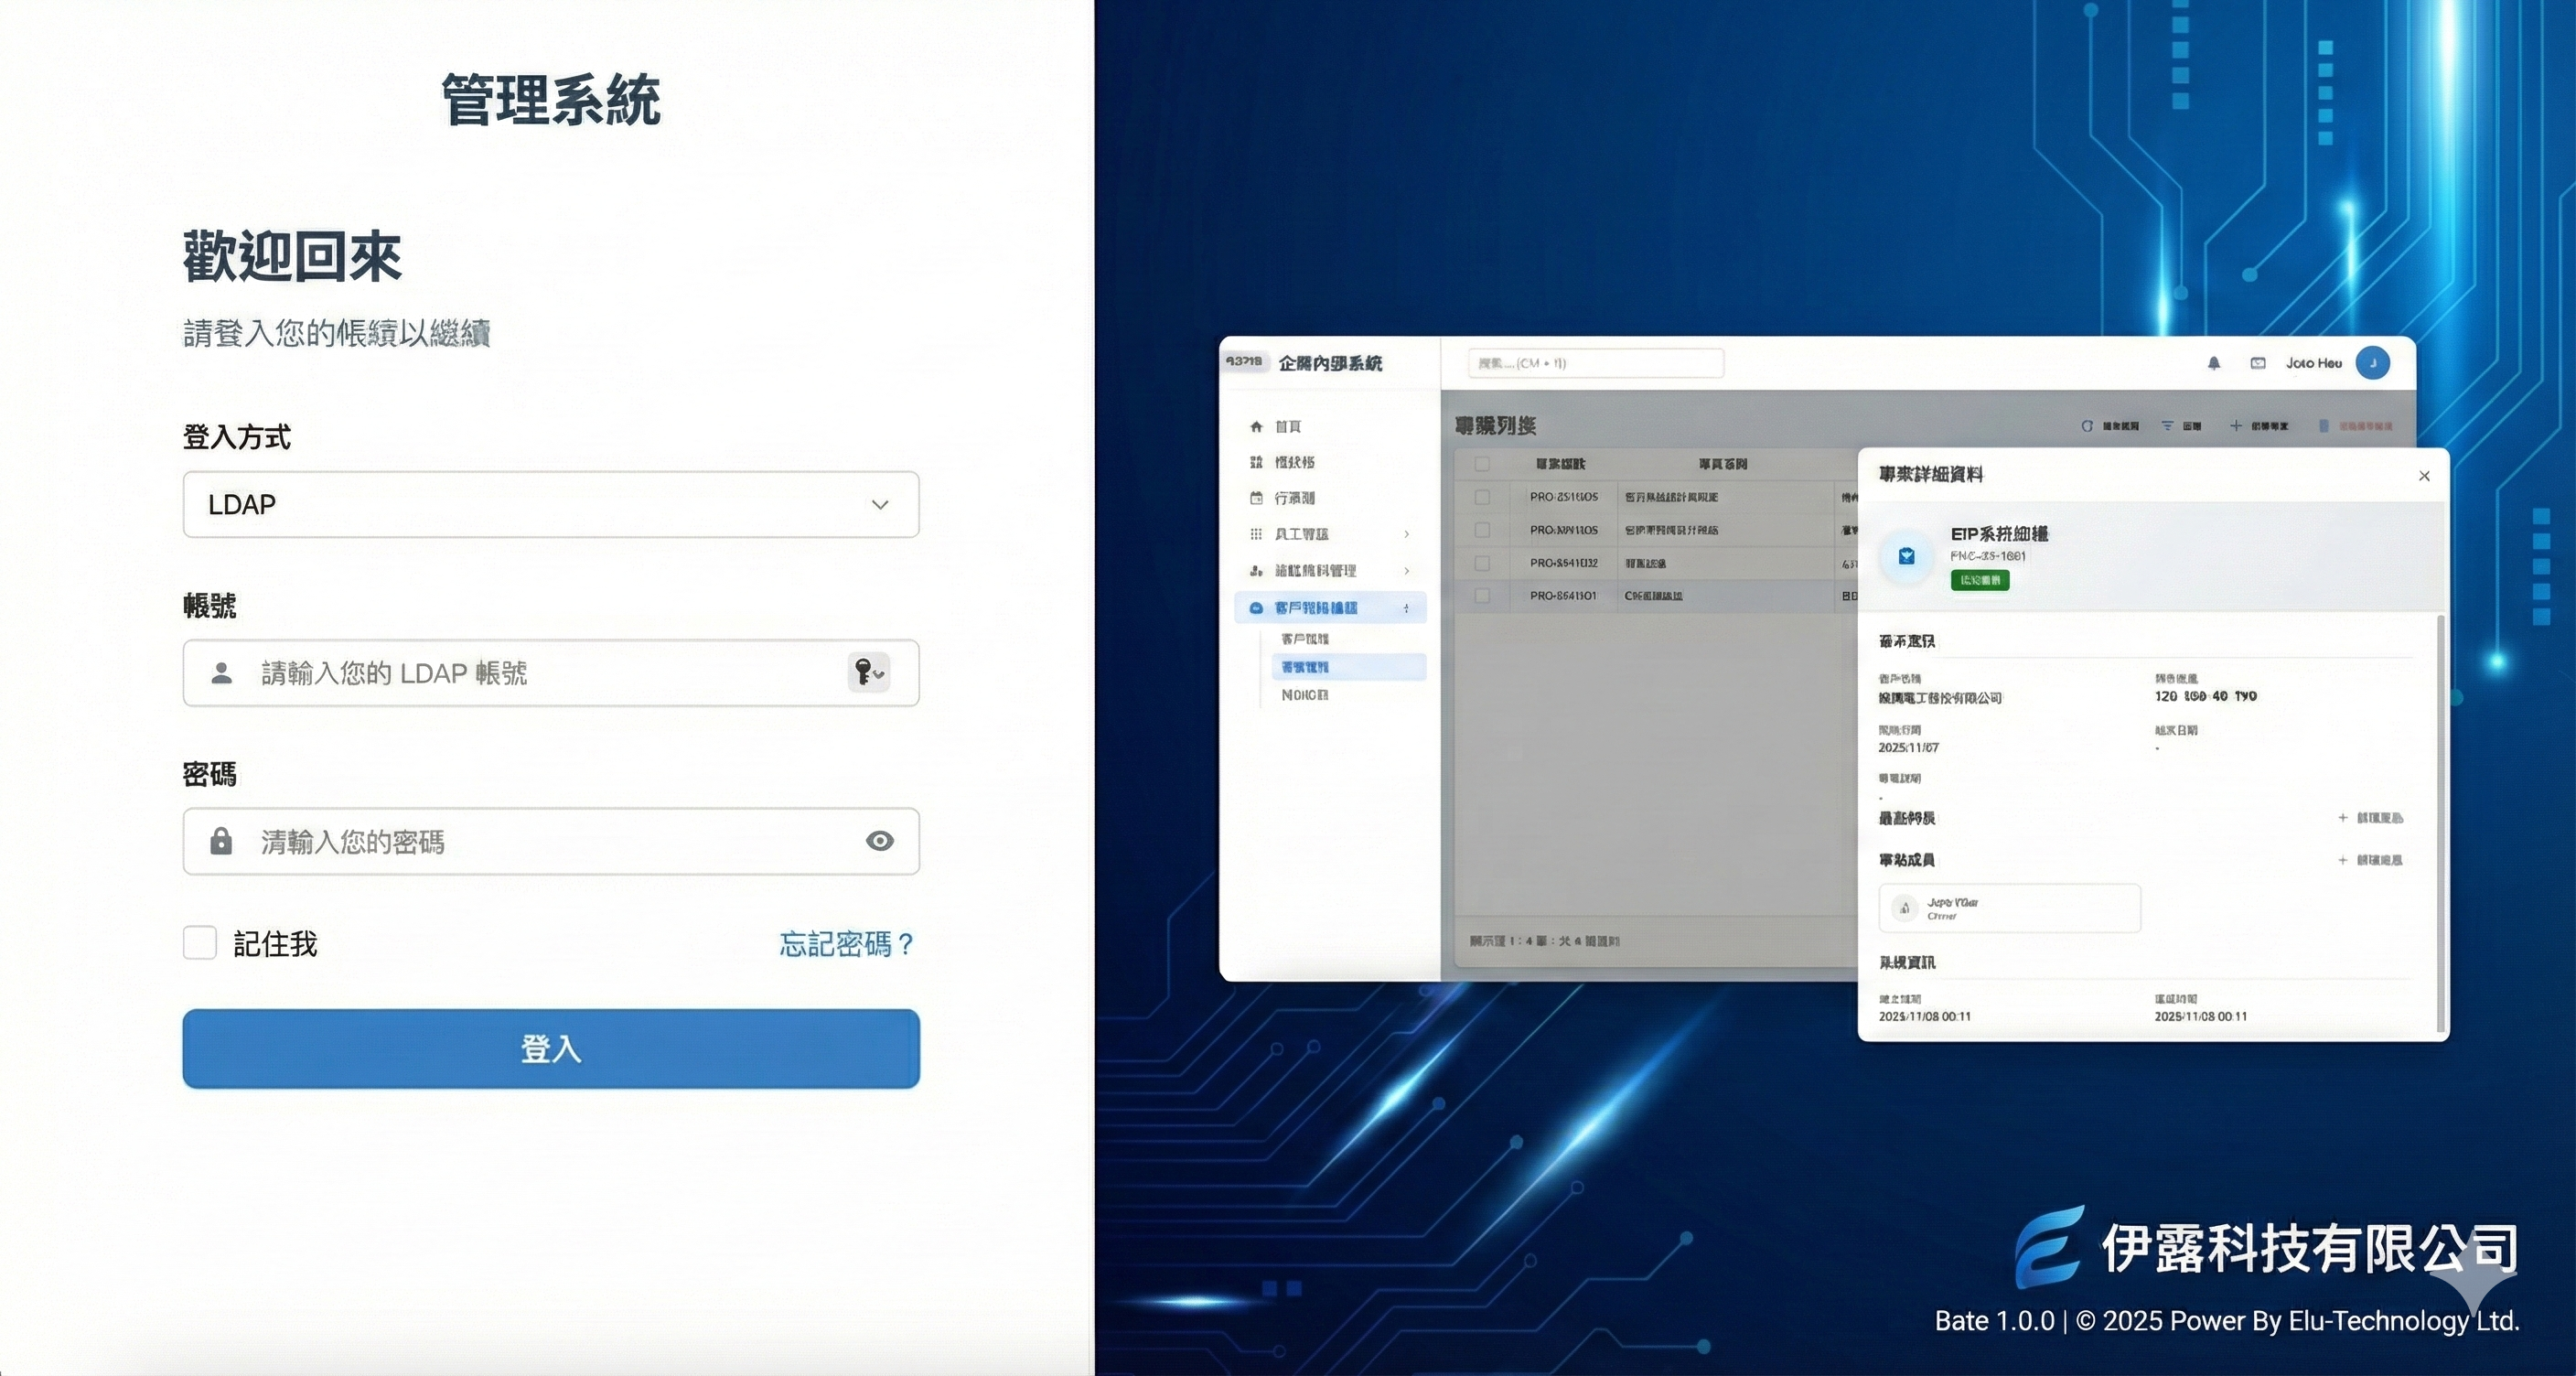The width and height of the screenshot is (2576, 1376).
Task: Click the notification bell in the preview image
Action: click(x=2214, y=363)
